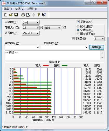
Task: Click the 測試結果 chart title
Action: (55, 62)
